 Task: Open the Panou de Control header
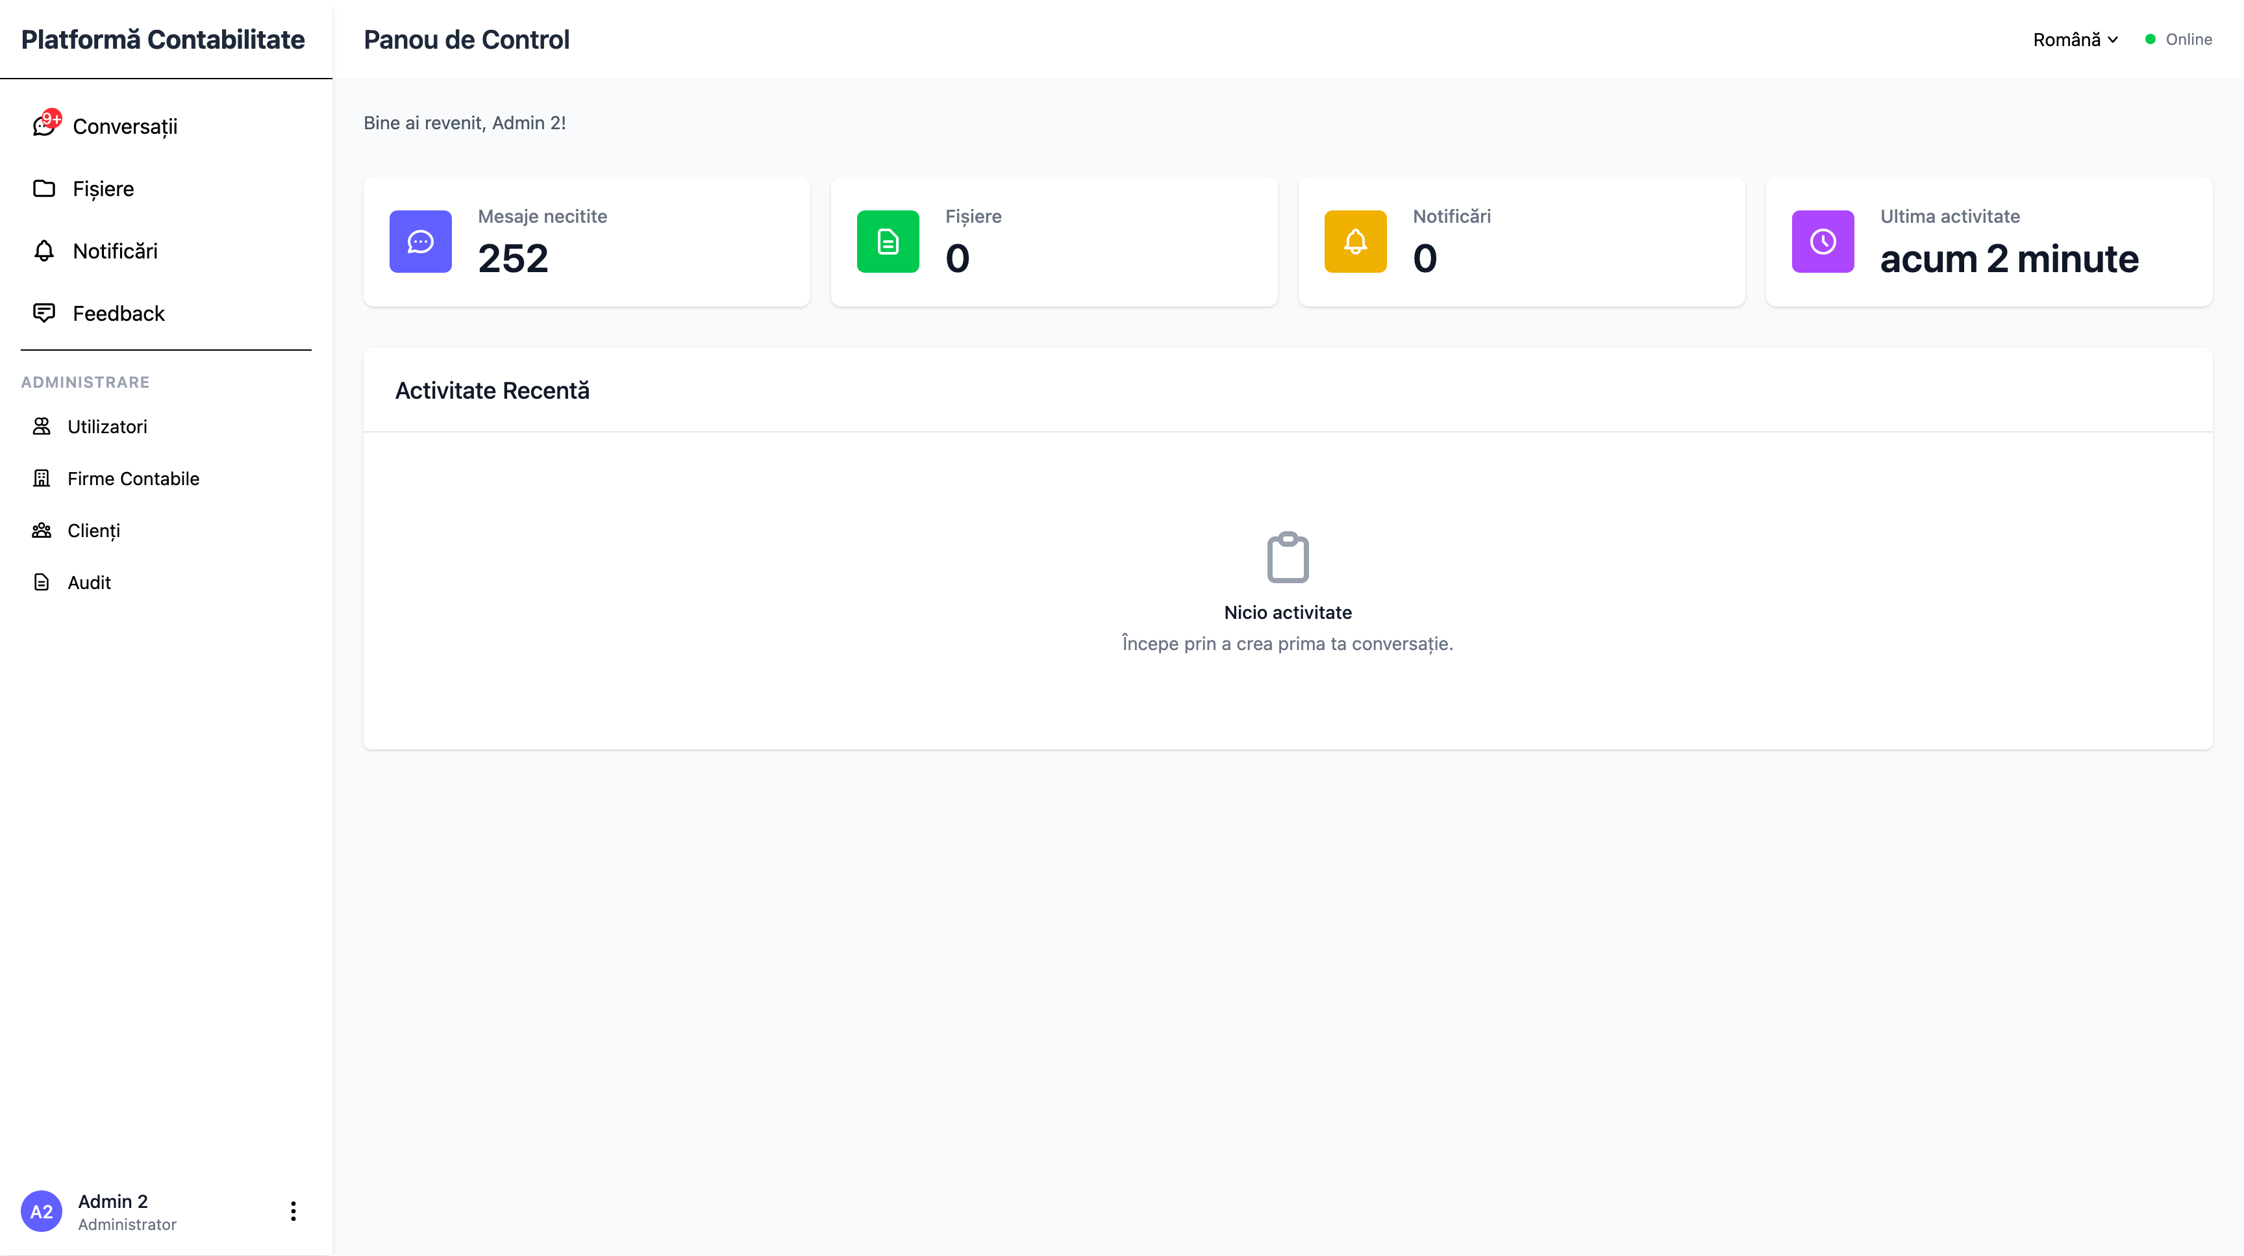(466, 39)
